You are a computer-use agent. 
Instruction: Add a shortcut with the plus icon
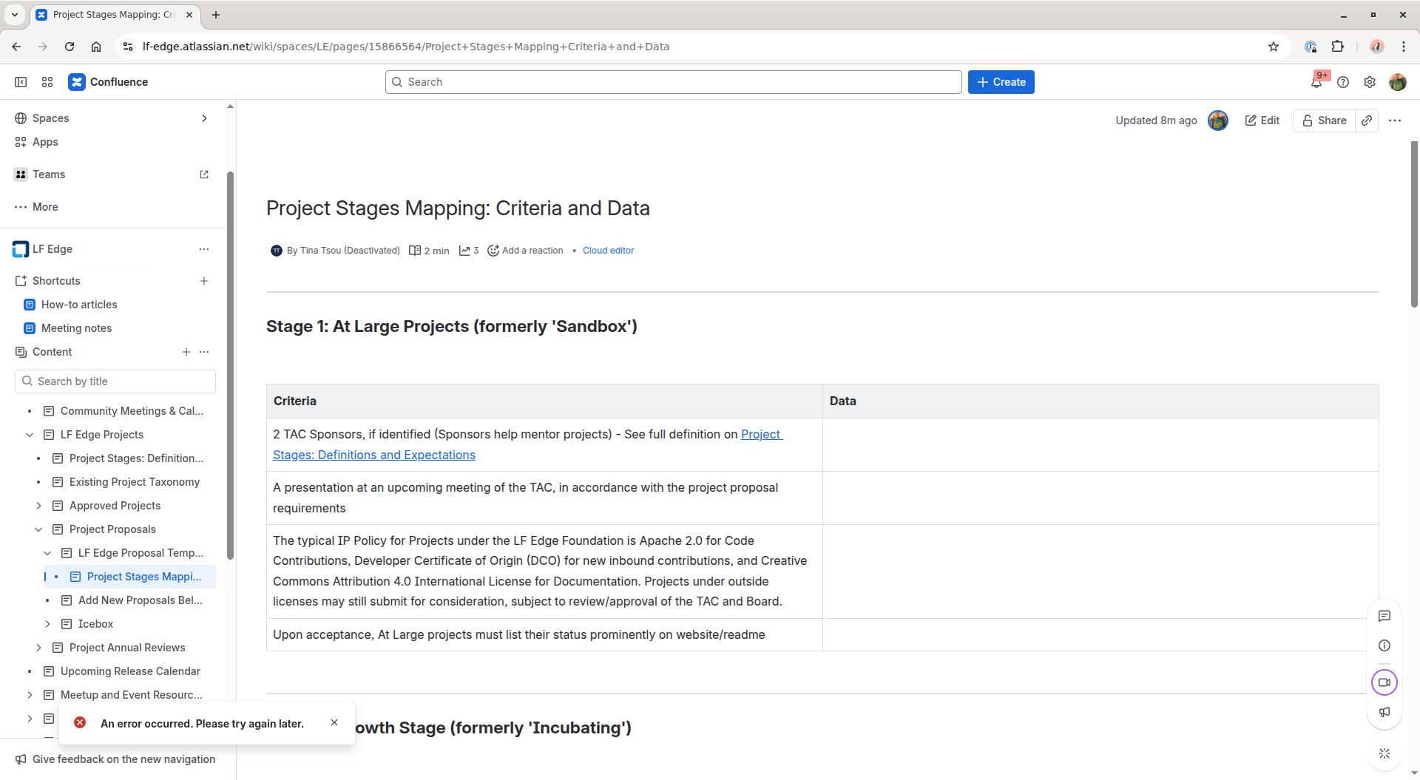click(x=204, y=281)
